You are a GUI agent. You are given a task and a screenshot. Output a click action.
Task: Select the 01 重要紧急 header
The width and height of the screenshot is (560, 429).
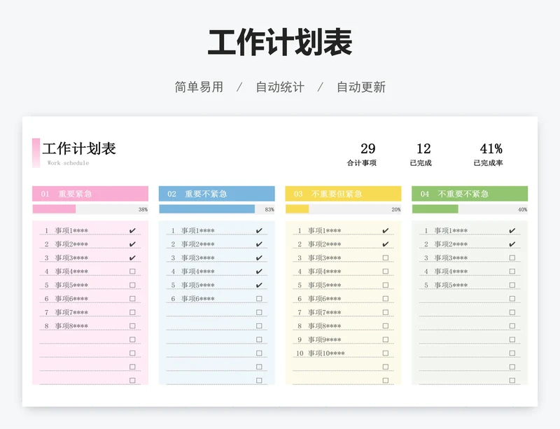[x=90, y=194]
